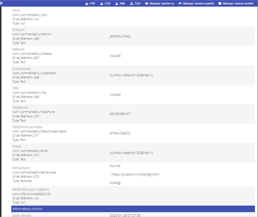
Task: Click 'Type: Textarea' text
Action: [x=22, y=181]
